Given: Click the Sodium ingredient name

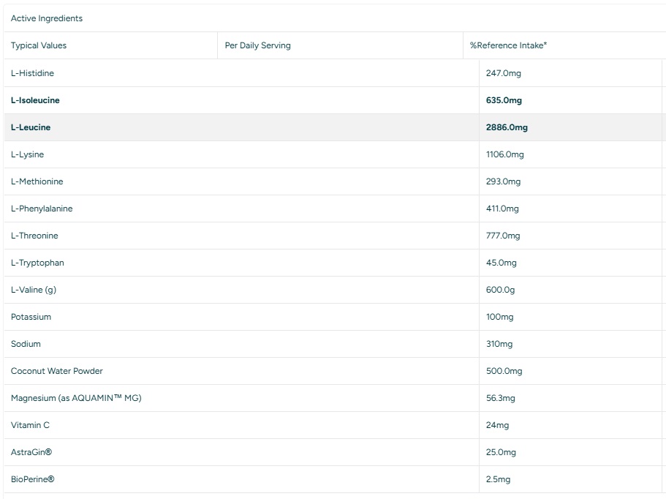Looking at the screenshot, I should [x=26, y=344].
